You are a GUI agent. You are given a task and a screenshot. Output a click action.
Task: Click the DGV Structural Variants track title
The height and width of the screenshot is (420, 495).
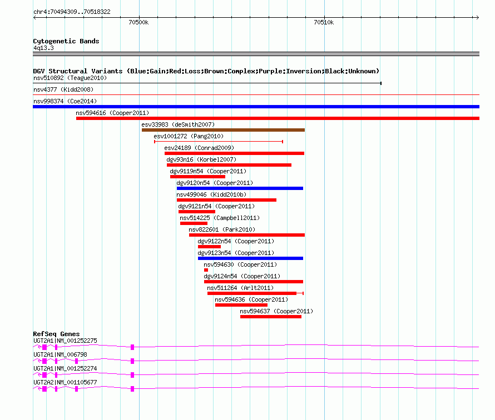click(206, 71)
